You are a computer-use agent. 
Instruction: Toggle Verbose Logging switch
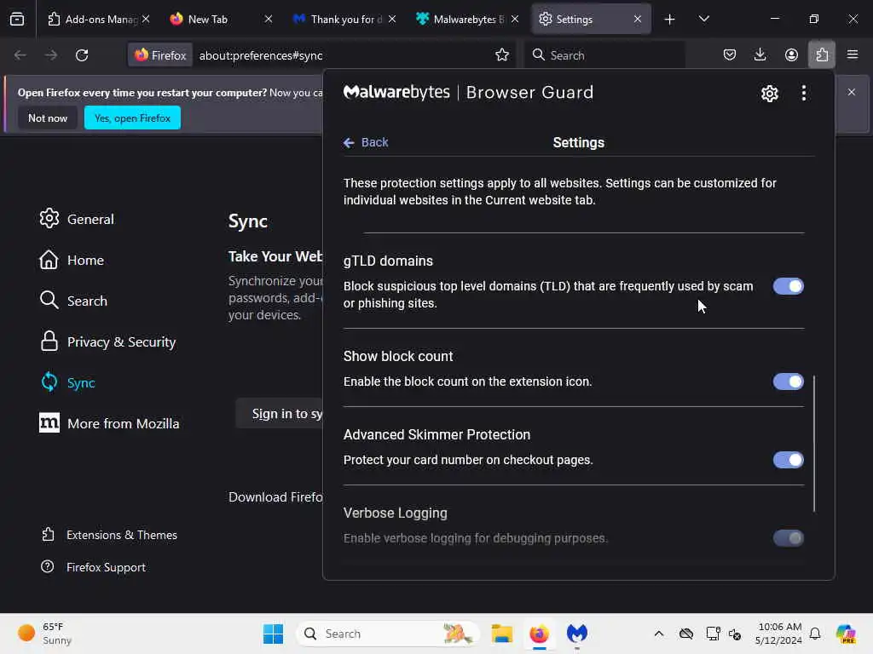tap(788, 538)
